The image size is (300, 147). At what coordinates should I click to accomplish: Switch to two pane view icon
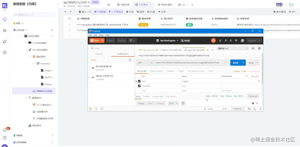pos(249,109)
